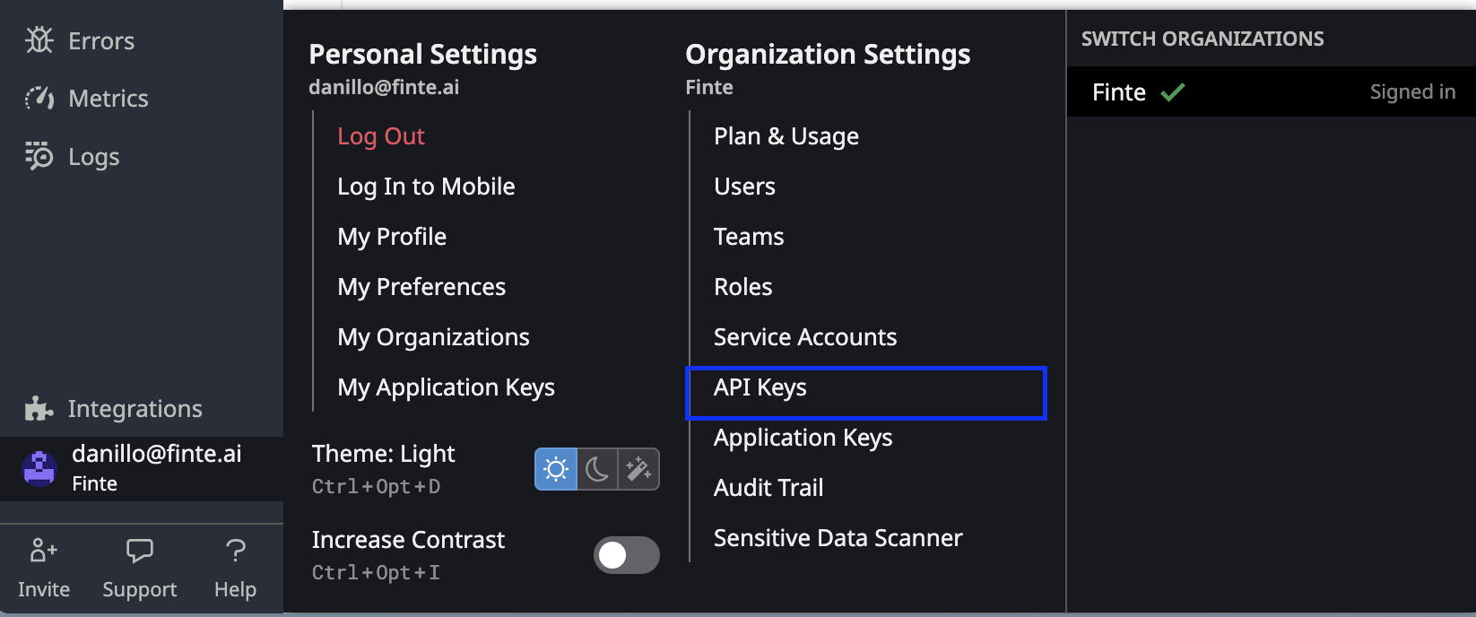Screen dimensions: 1476x617
Task: Select the light theme sun icon
Action: (x=556, y=469)
